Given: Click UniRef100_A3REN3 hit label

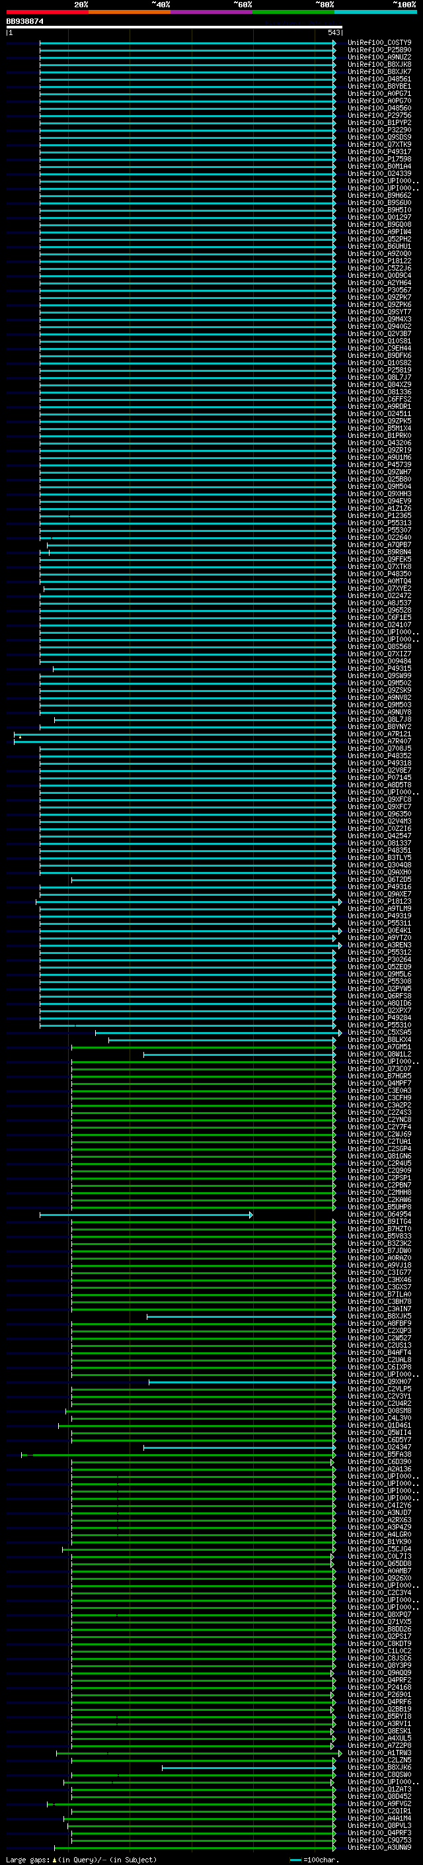Looking at the screenshot, I should coord(379,945).
